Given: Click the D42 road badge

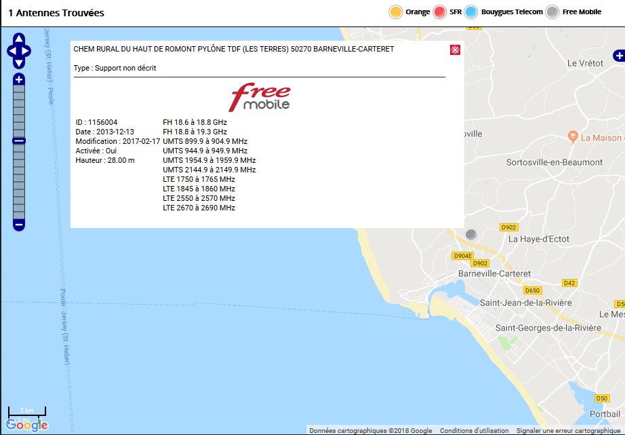Looking at the screenshot, I should tap(569, 283).
